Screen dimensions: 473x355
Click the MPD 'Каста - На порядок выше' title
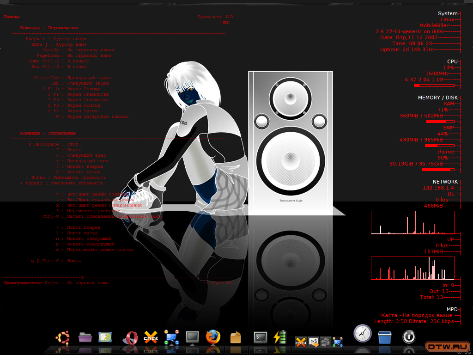click(417, 315)
